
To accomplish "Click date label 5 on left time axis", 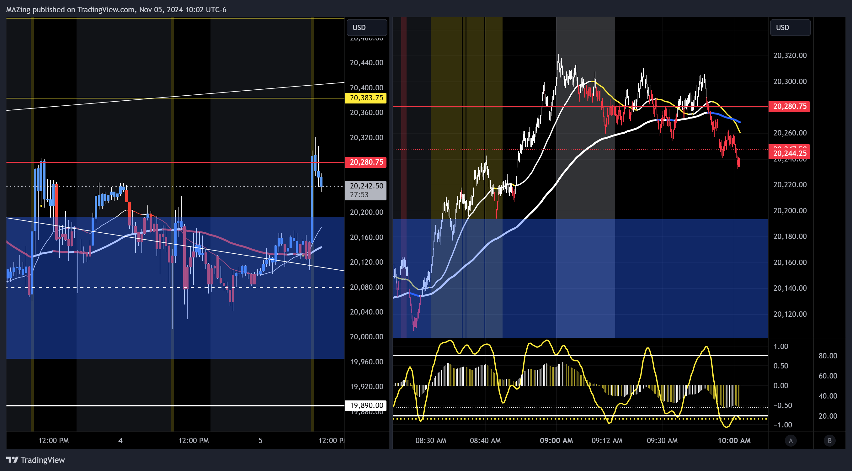I will (260, 441).
